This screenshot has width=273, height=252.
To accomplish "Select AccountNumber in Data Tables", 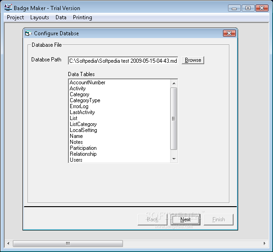I will [119, 82].
